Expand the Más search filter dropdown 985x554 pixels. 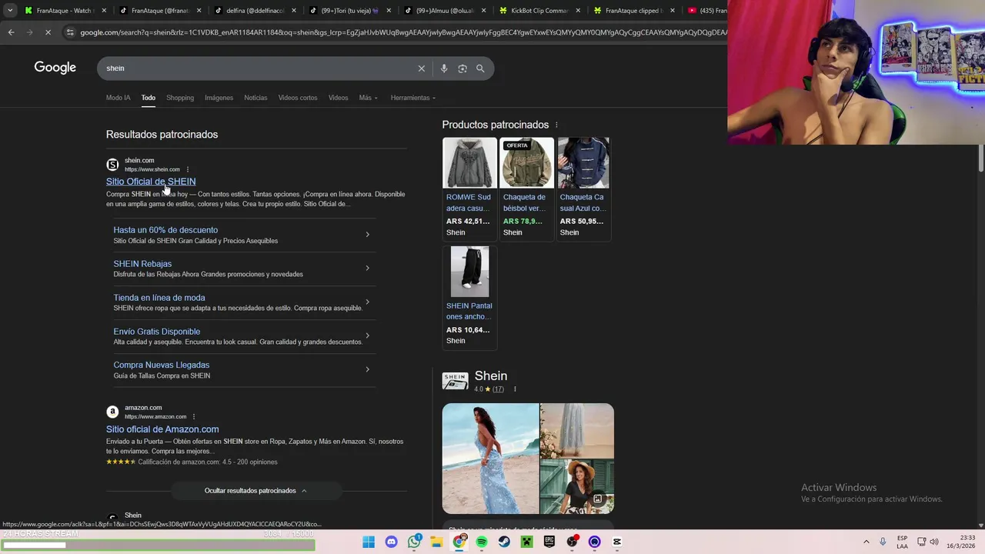pos(368,98)
